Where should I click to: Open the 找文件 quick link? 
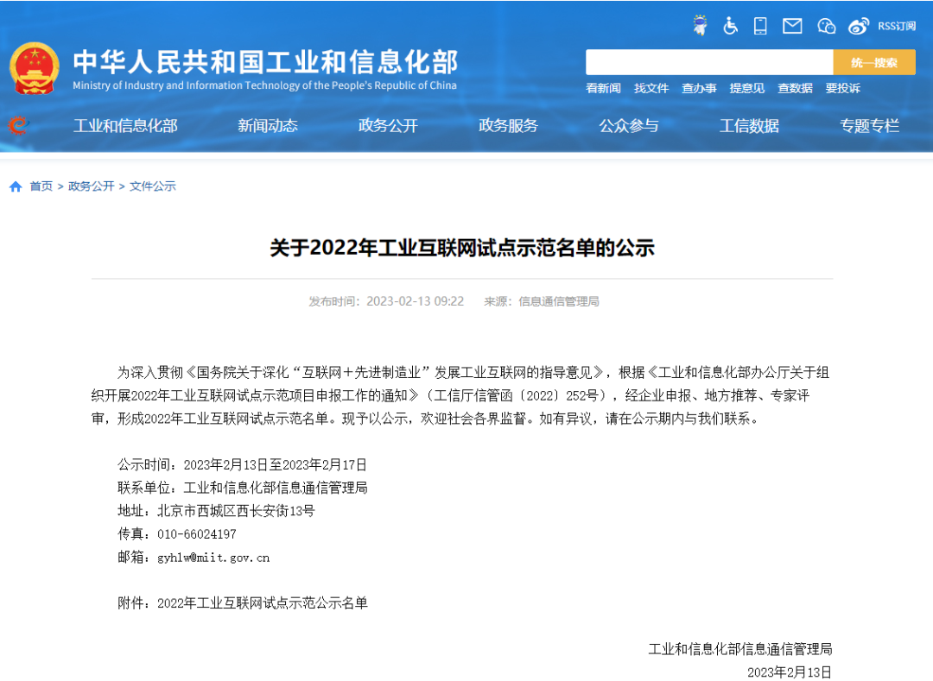tap(651, 89)
